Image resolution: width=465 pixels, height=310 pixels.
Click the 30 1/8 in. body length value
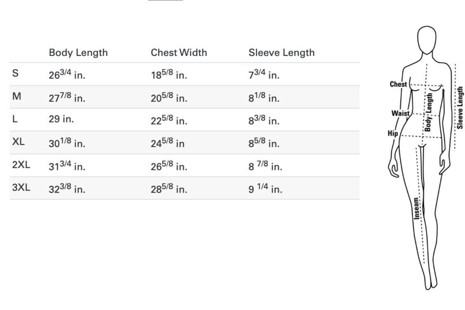point(67,143)
